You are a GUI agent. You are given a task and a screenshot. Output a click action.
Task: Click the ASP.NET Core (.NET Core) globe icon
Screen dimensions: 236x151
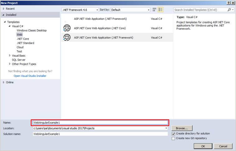tap(67, 28)
